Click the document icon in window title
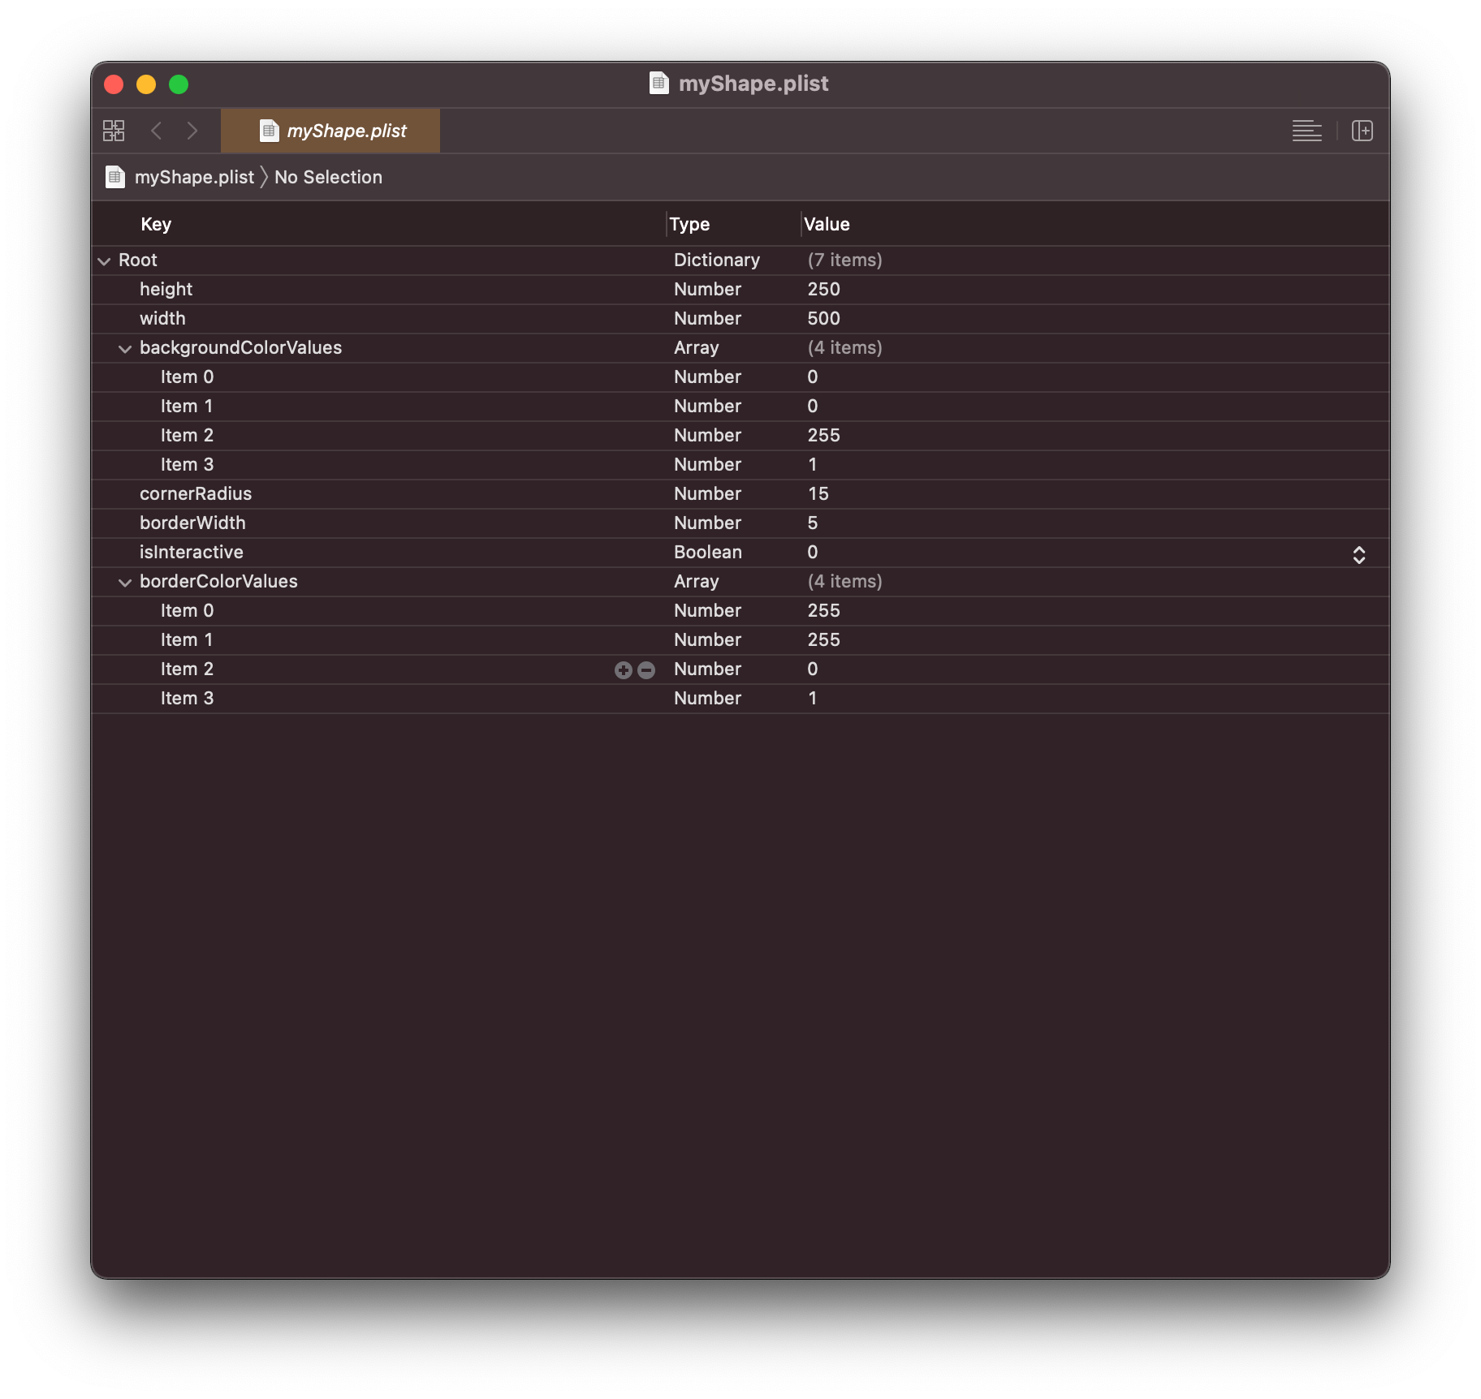Viewport: 1481px width, 1399px height. tap(658, 84)
